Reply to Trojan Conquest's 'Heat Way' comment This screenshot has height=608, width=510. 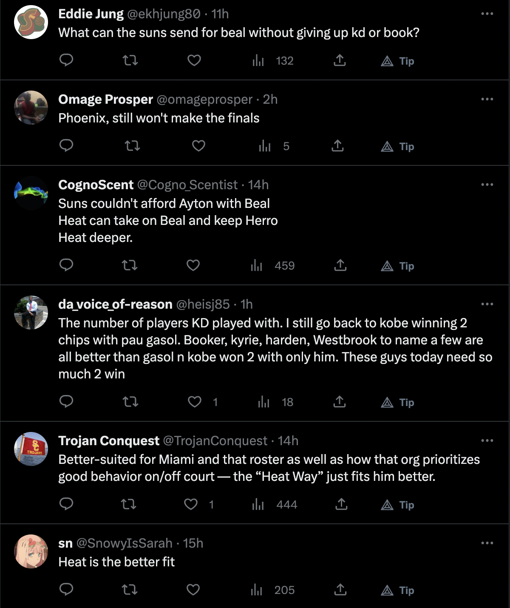click(67, 505)
